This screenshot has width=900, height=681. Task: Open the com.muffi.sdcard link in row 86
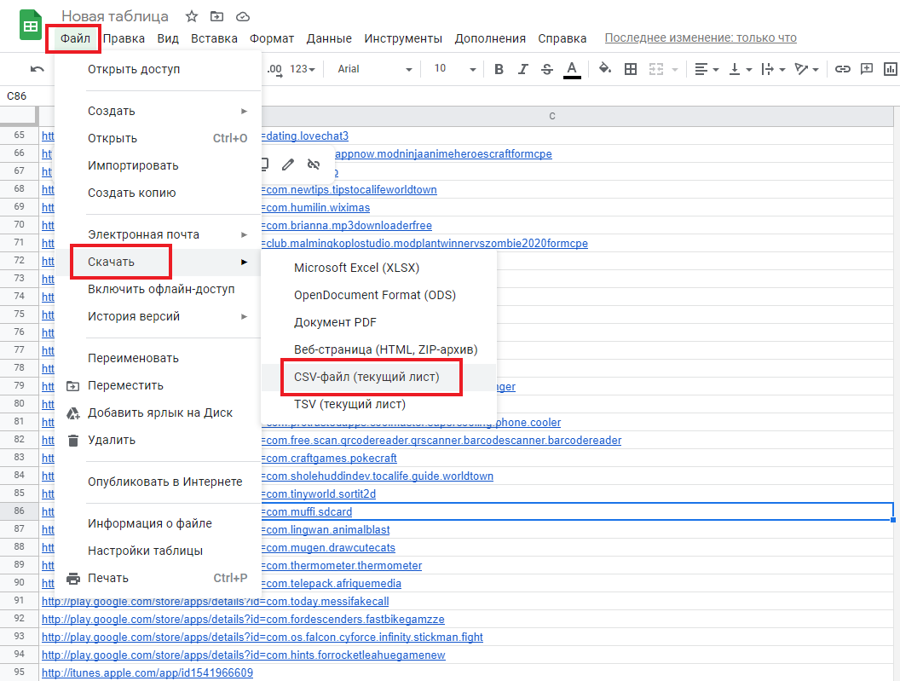point(309,511)
